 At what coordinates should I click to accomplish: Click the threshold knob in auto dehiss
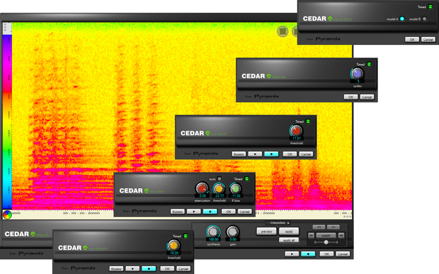click(x=219, y=188)
